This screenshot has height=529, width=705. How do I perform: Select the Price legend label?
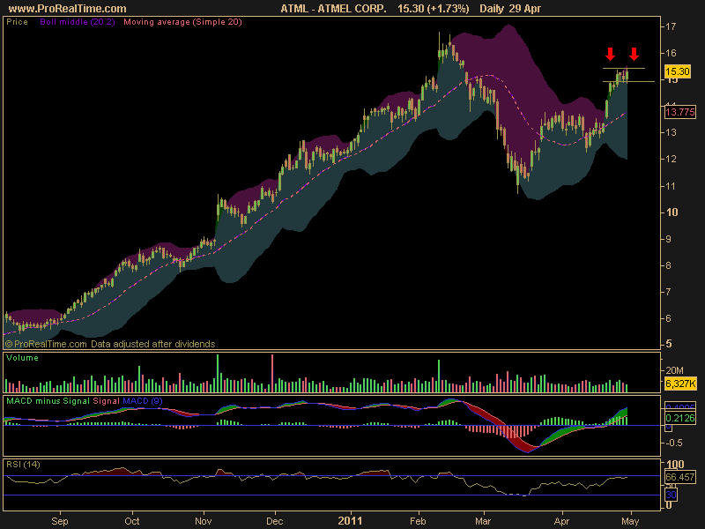pyautogui.click(x=17, y=22)
